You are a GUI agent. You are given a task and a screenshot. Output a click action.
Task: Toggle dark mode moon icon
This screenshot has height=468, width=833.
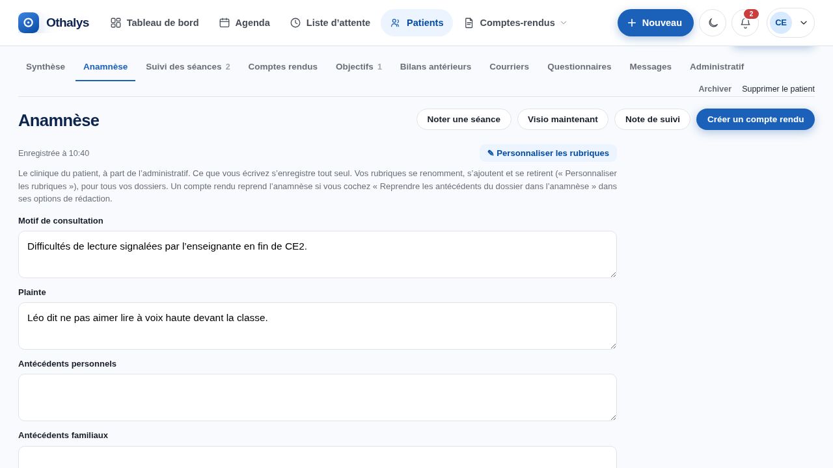click(713, 23)
